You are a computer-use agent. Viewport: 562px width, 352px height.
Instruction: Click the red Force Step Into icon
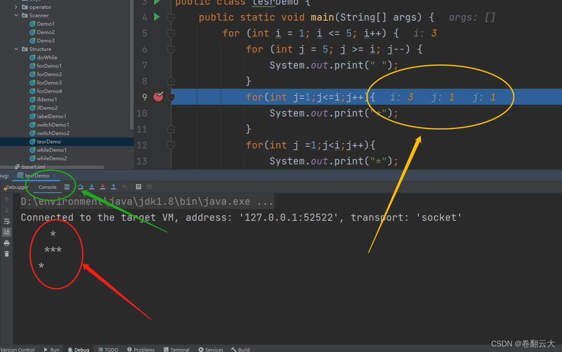pyautogui.click(x=102, y=187)
